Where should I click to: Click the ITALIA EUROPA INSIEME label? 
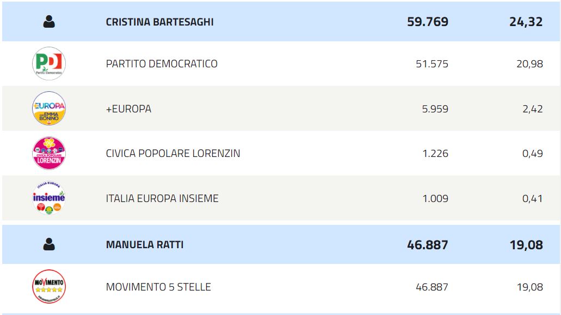pyautogui.click(x=162, y=199)
